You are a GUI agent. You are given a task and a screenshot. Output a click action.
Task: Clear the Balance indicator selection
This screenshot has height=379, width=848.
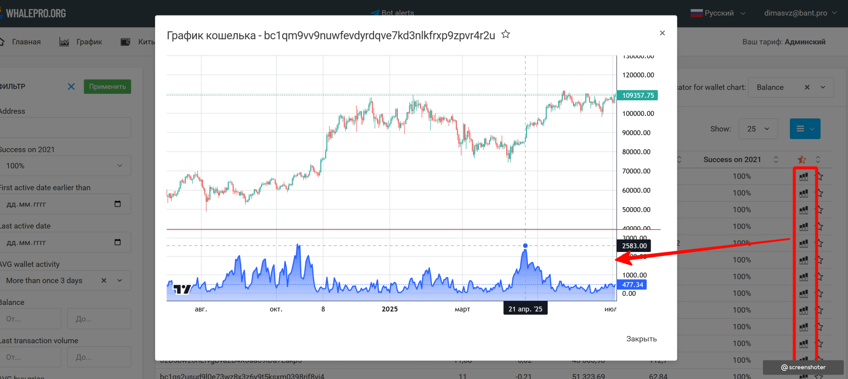pos(807,87)
